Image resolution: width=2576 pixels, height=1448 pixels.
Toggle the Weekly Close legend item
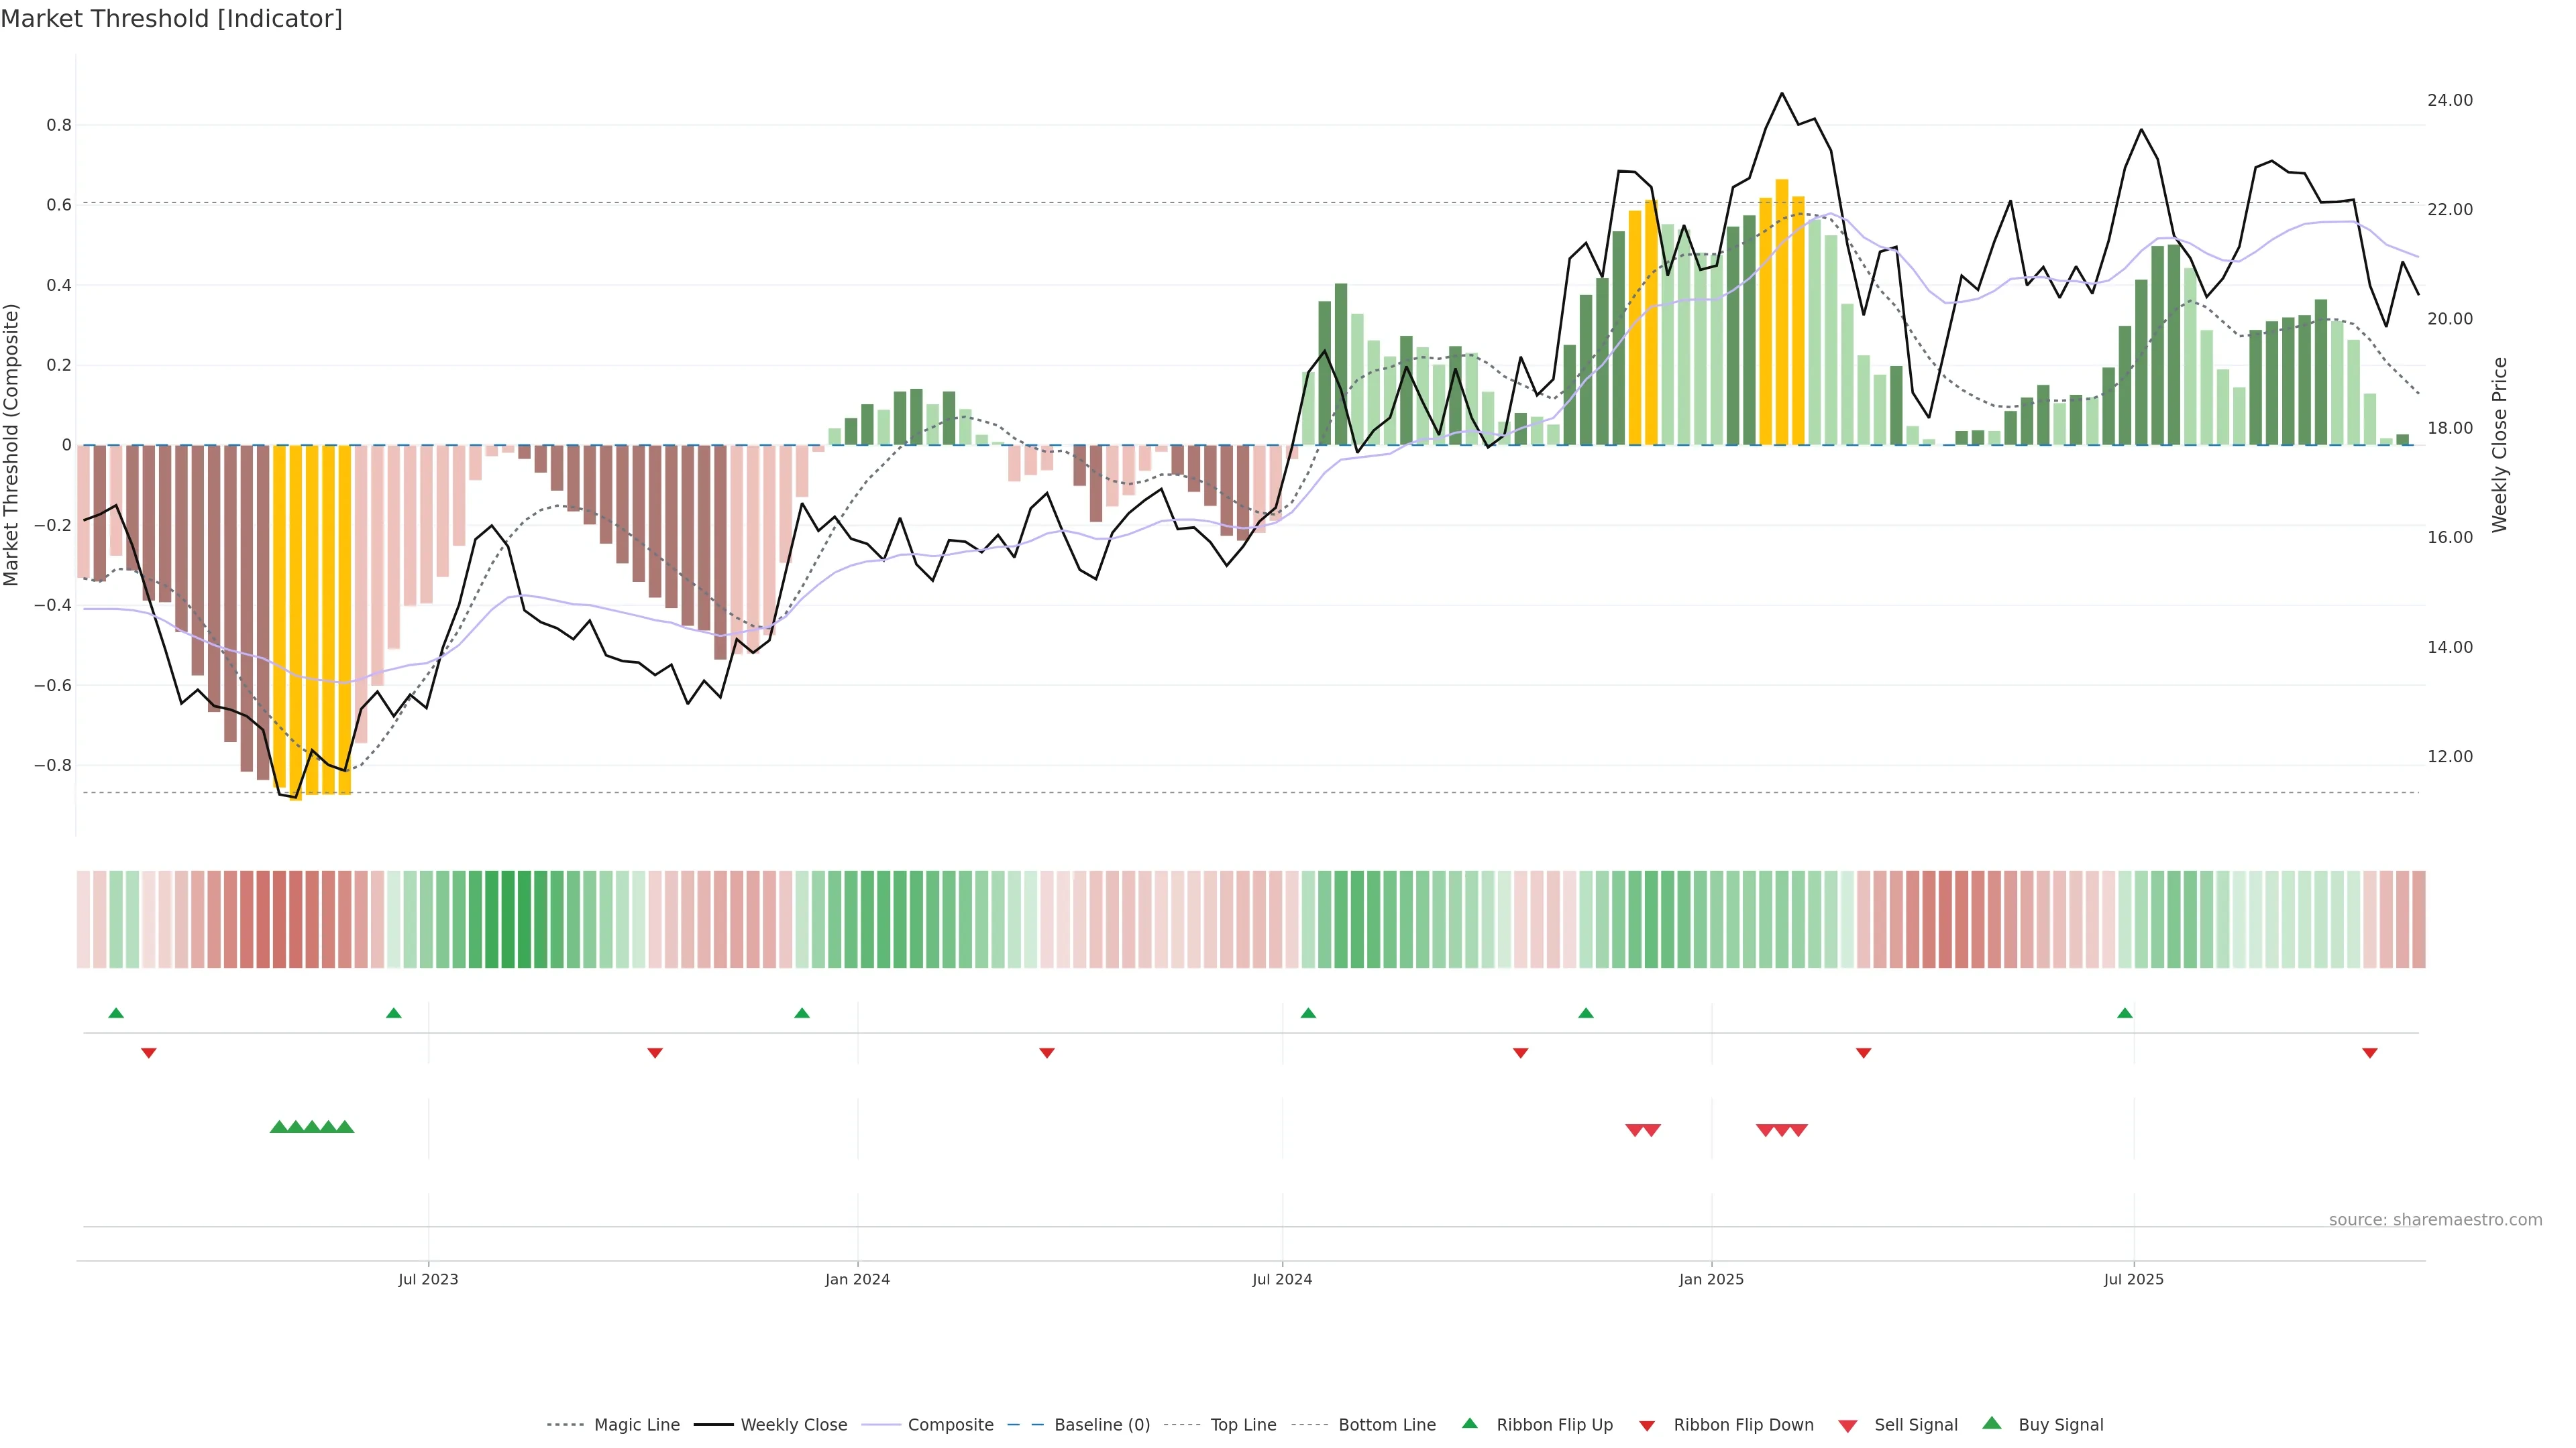point(793,1425)
